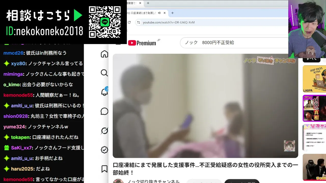Click chat message 出会う必要がないからな

point(48,85)
